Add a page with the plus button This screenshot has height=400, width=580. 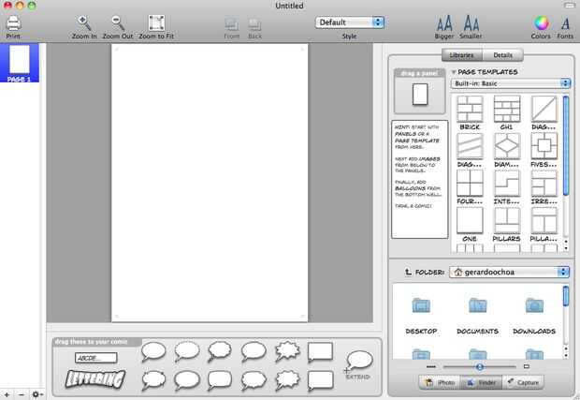click(7, 394)
